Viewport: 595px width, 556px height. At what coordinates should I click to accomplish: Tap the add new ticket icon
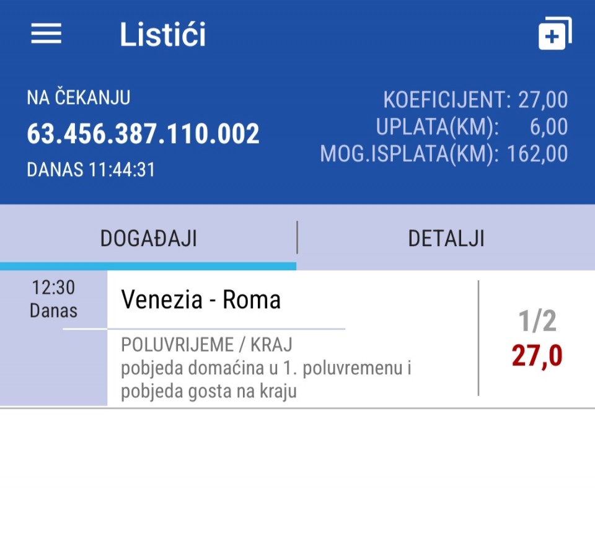click(555, 33)
